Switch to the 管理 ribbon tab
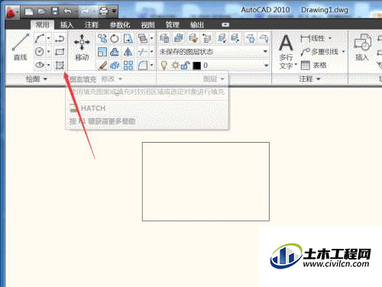This screenshot has height=287, width=382. click(x=173, y=24)
